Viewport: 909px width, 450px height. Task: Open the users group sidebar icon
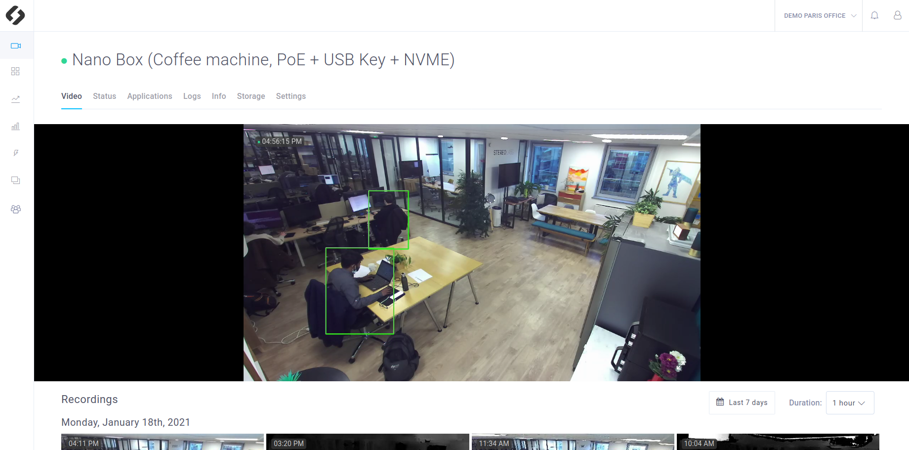point(16,209)
